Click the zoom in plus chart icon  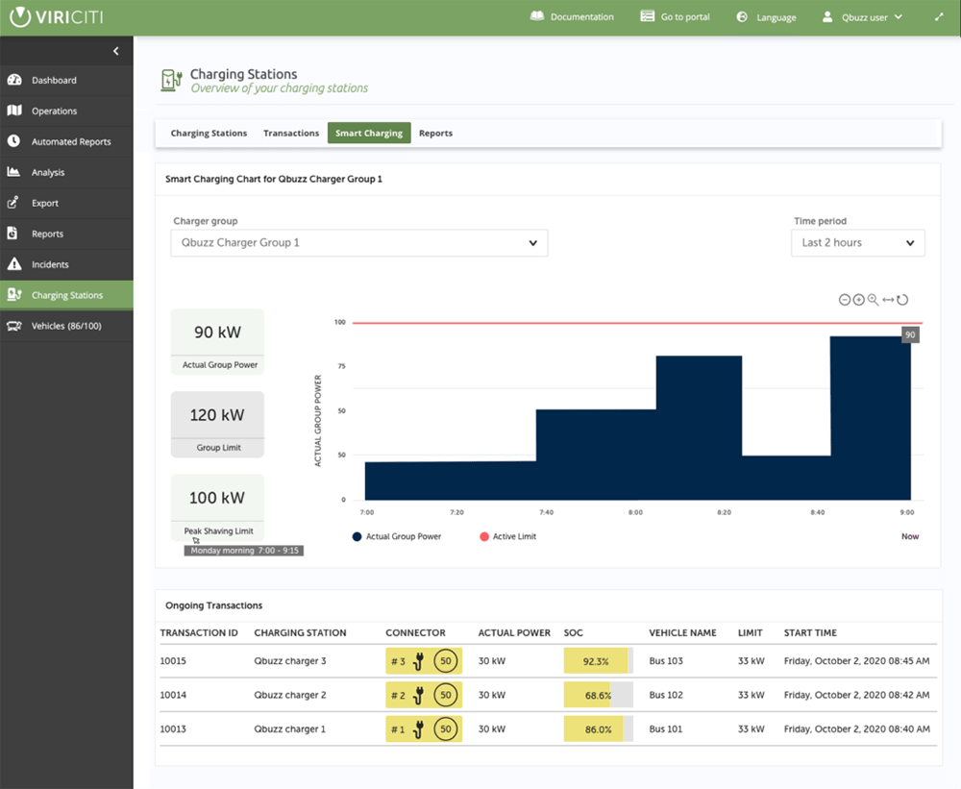(858, 300)
